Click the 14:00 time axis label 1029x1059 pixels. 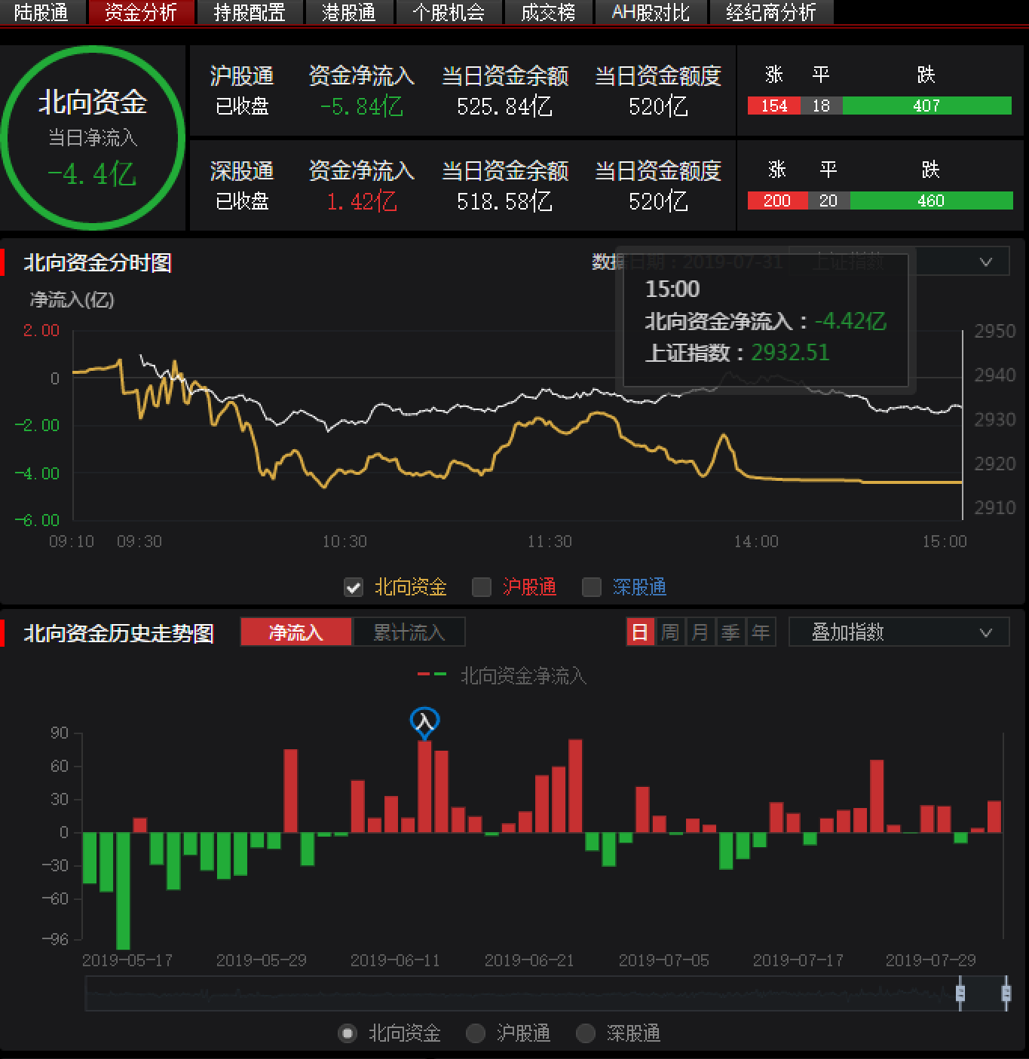pos(756,541)
